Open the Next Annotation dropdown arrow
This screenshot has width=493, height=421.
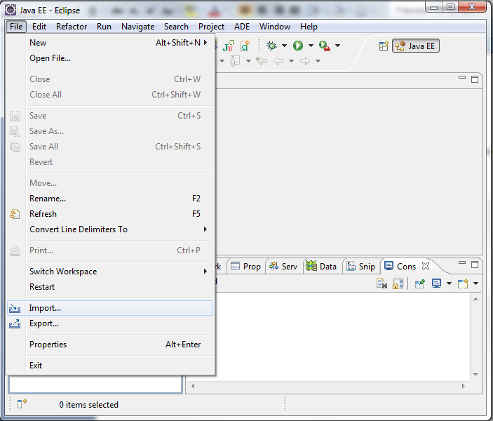click(x=248, y=61)
